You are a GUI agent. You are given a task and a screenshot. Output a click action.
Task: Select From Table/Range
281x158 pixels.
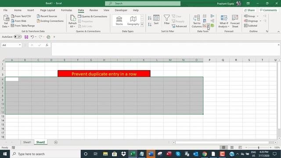pyautogui.click(x=23, y=25)
